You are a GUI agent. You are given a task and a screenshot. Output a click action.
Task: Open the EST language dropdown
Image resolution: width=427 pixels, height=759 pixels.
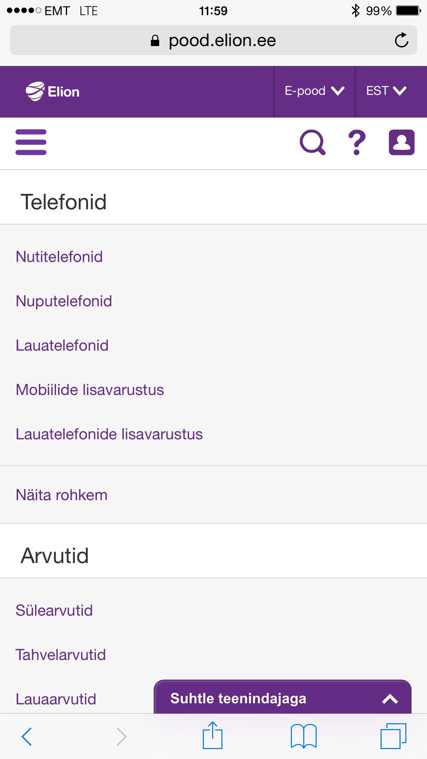pyautogui.click(x=386, y=91)
